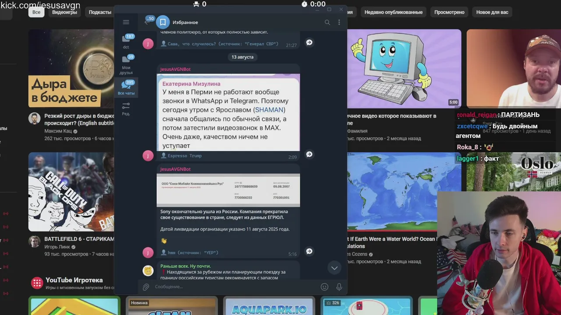Open the Ред. folder editor
Viewport: 561px width, 315px height.
point(126,108)
